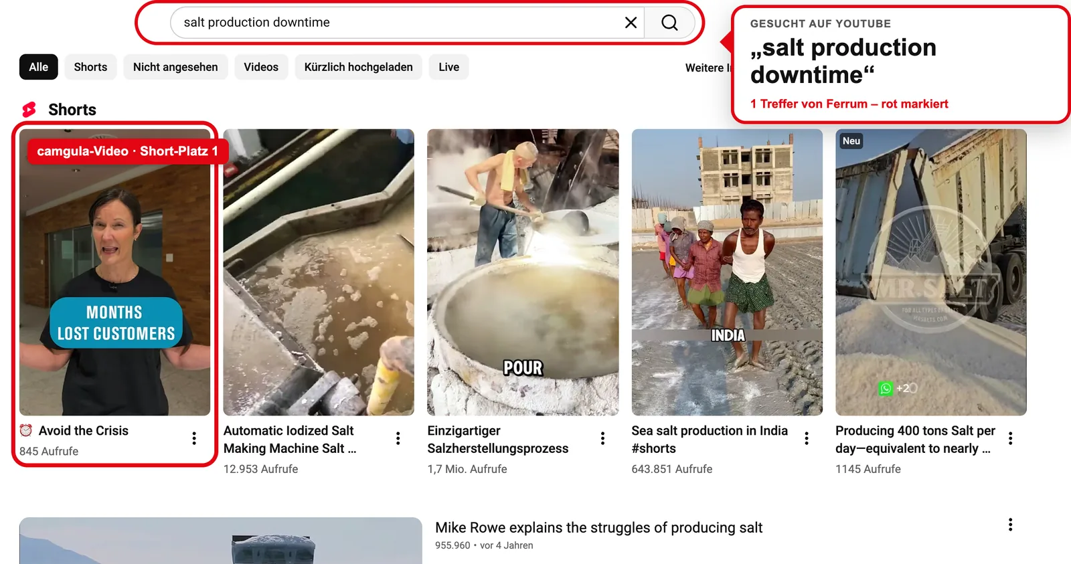Viewport: 1071px width, 564px height.
Task: Click the red Shorts logo icon
Action: [29, 110]
